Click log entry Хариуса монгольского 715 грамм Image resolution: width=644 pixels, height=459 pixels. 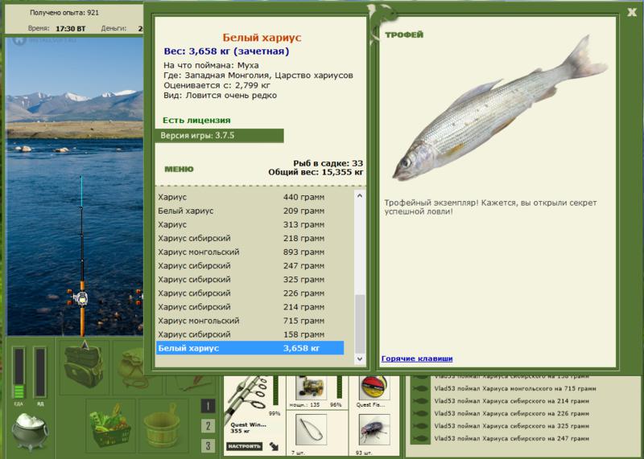(515, 388)
